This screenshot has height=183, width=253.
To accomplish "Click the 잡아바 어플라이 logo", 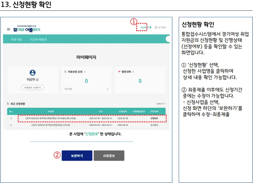I will (26, 29).
